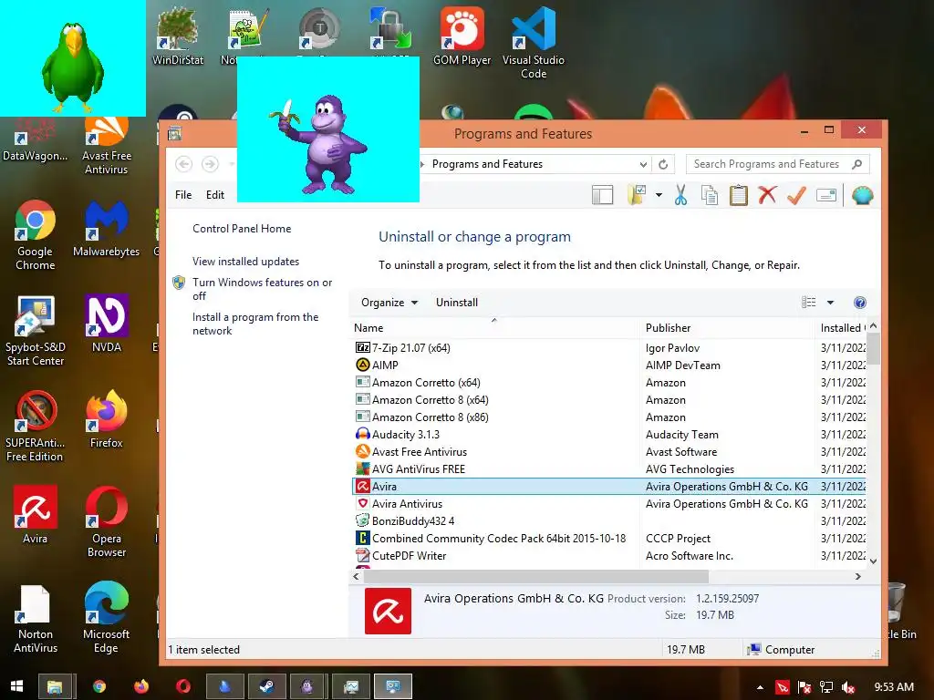This screenshot has height=700, width=934.
Task: Open File Explorer from taskbar
Action: point(55,686)
